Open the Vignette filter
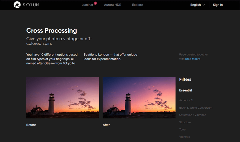The image size is (240, 142). (184, 137)
